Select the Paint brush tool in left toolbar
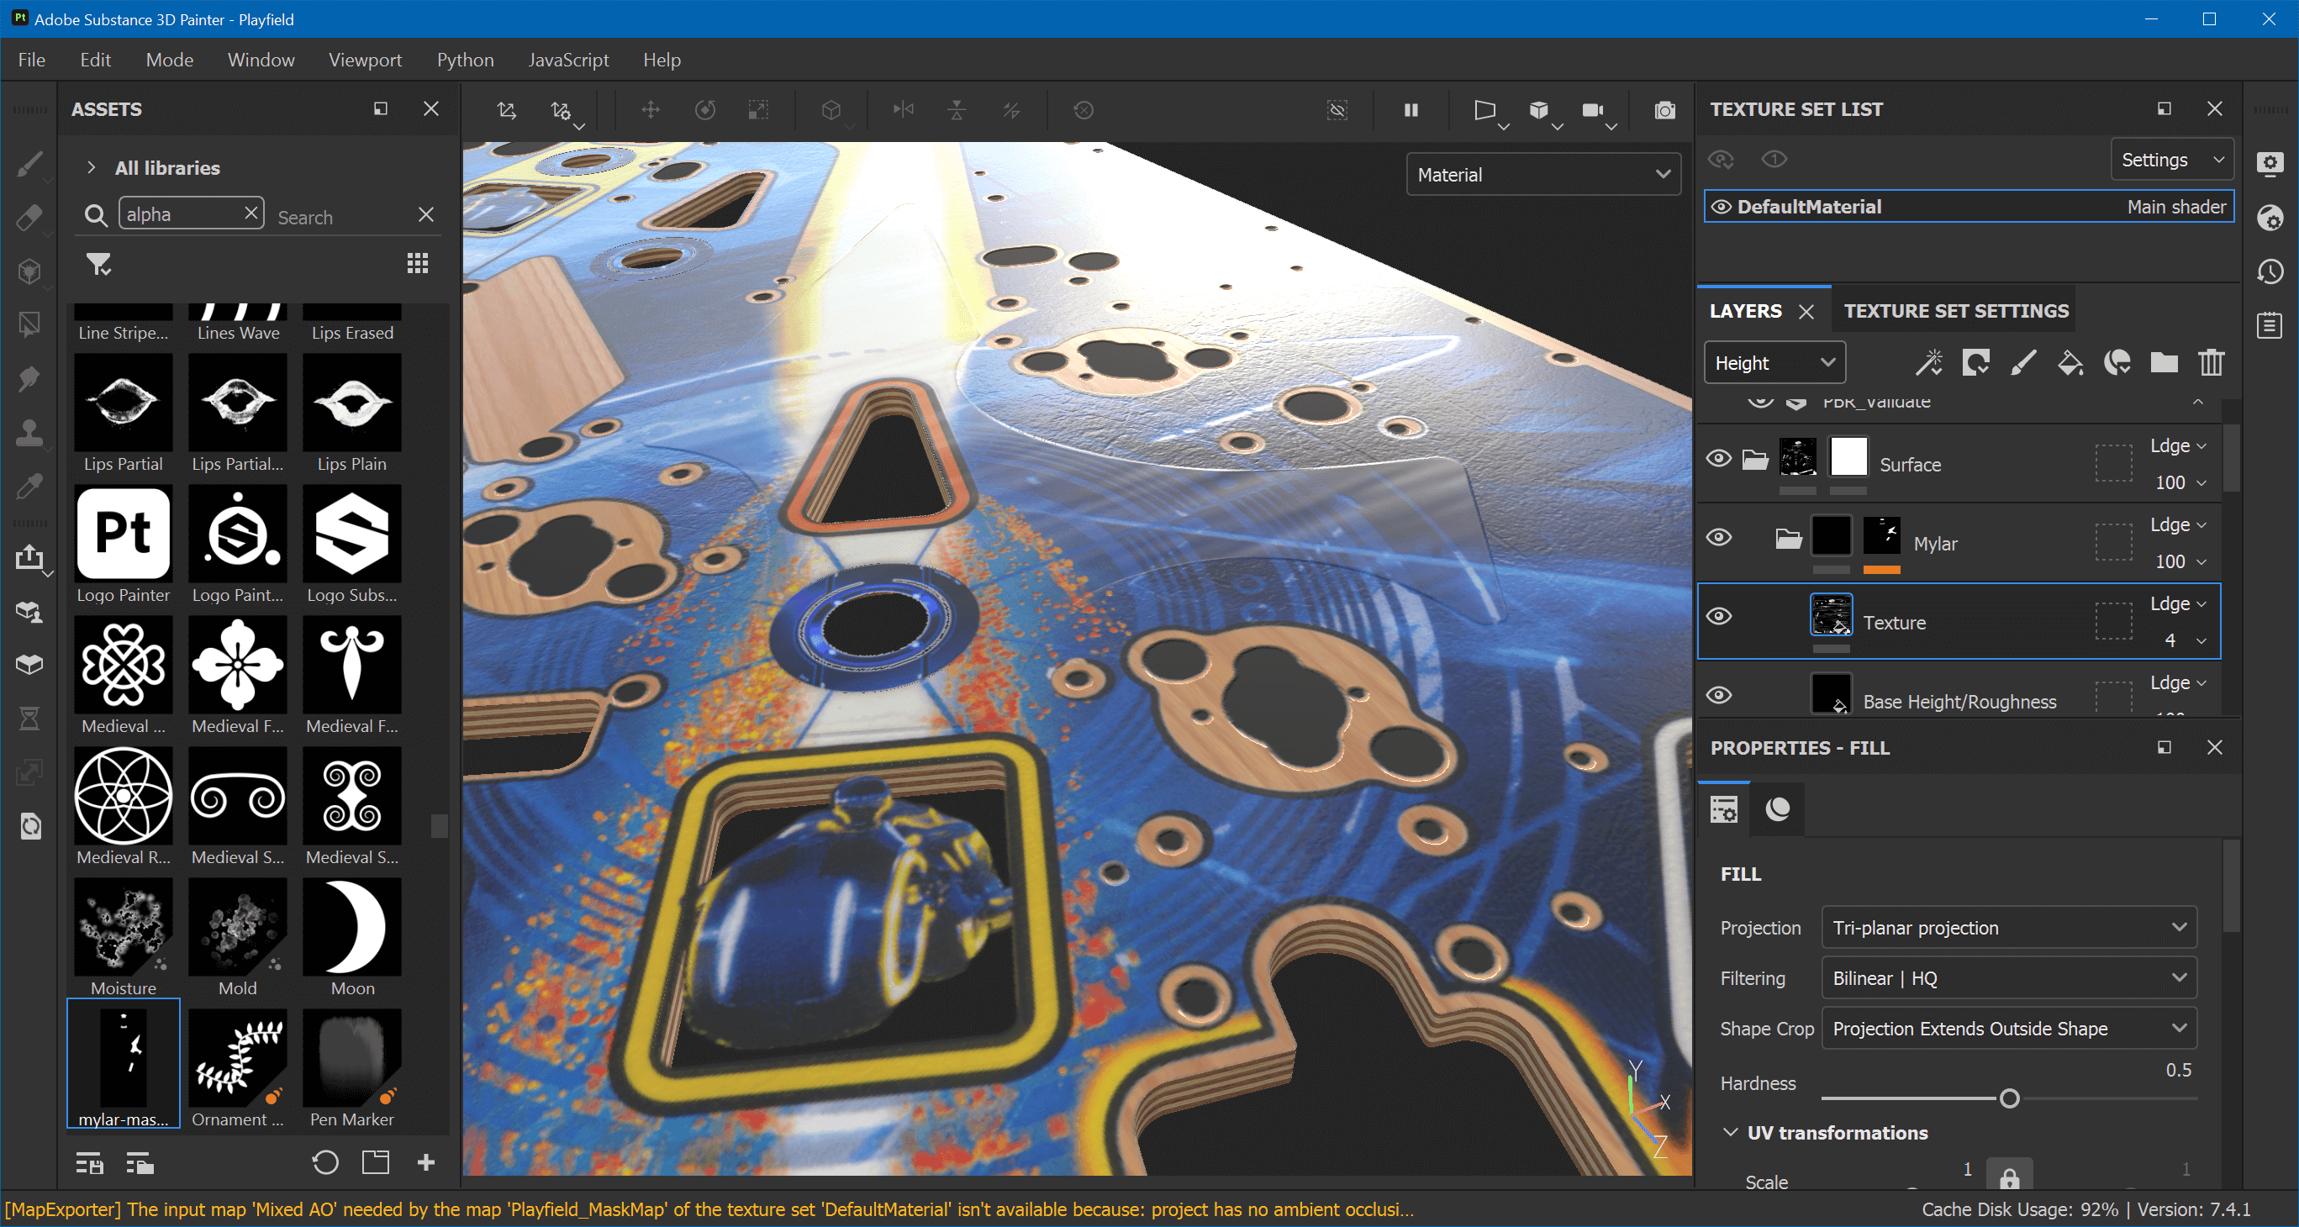This screenshot has height=1227, width=2299. coord(29,165)
